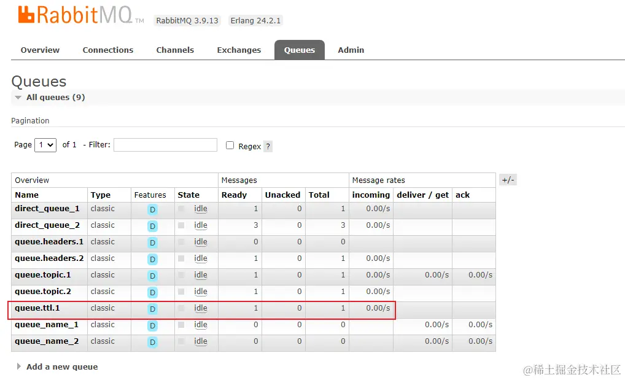Toggle columns with the +/- button
Viewport: 625px width, 380px height.
point(508,180)
